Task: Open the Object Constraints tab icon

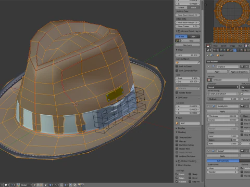Action: coord(231,50)
